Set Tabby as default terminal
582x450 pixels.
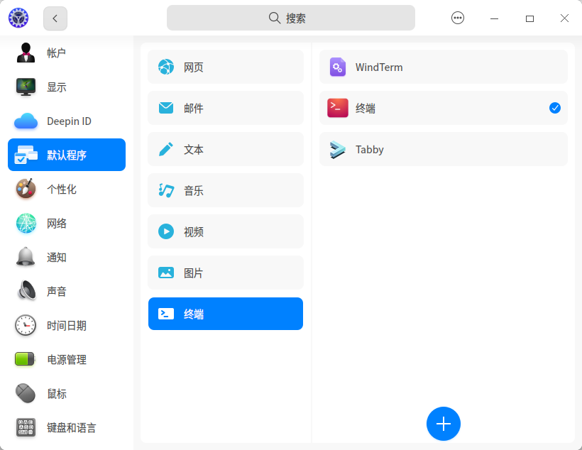(x=444, y=149)
